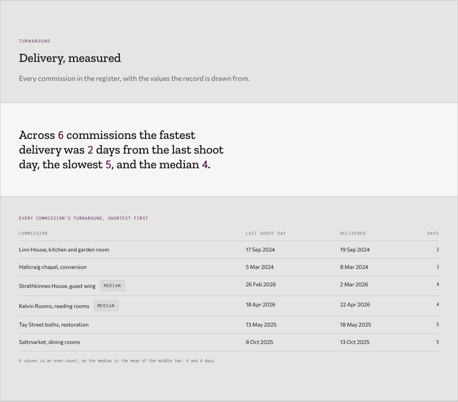458x402 pixels.
Task: Click last shoot date '5 Mar 2024'
Action: click(260, 267)
